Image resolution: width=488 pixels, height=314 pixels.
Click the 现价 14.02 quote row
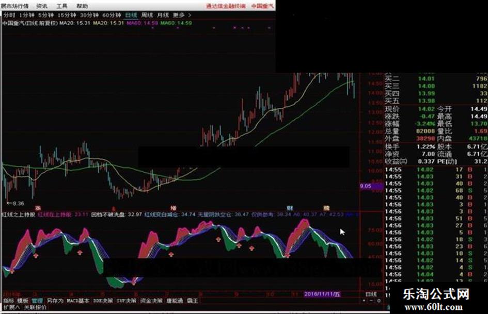click(410, 109)
